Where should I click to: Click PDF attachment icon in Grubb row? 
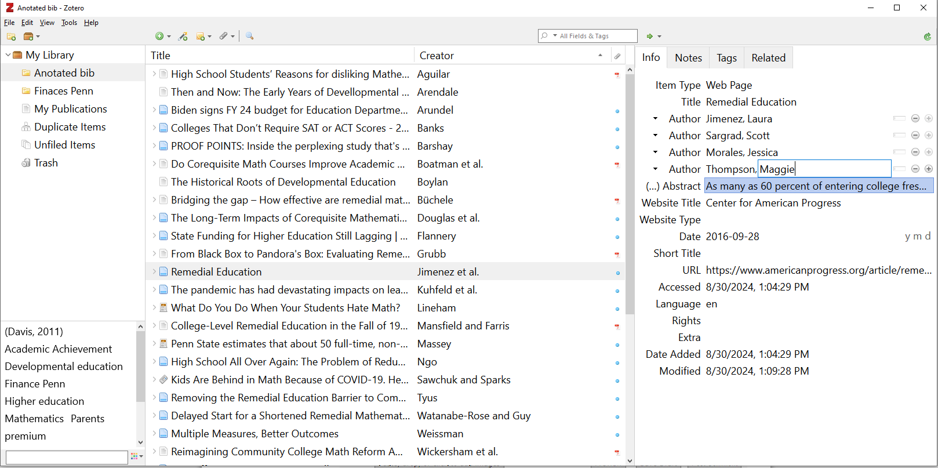click(x=617, y=255)
